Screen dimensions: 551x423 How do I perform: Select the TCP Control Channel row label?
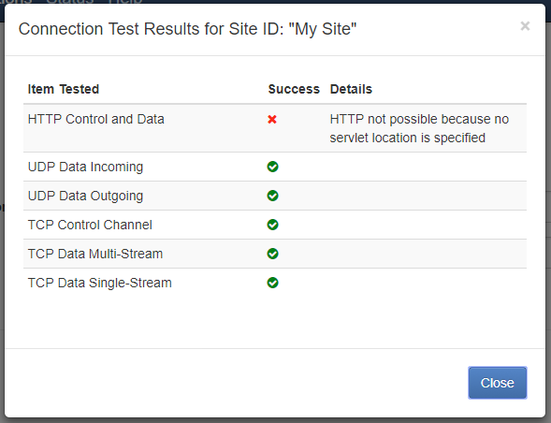point(90,225)
